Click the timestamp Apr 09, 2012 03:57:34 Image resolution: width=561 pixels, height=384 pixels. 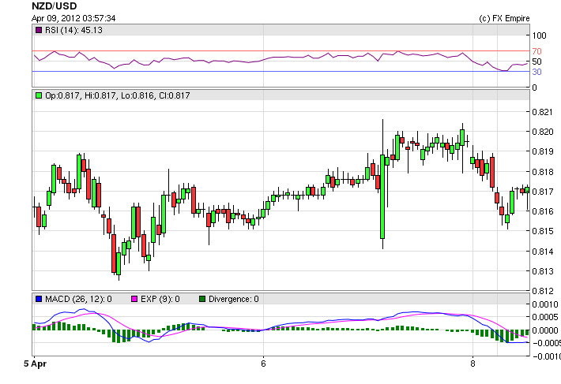(73, 18)
